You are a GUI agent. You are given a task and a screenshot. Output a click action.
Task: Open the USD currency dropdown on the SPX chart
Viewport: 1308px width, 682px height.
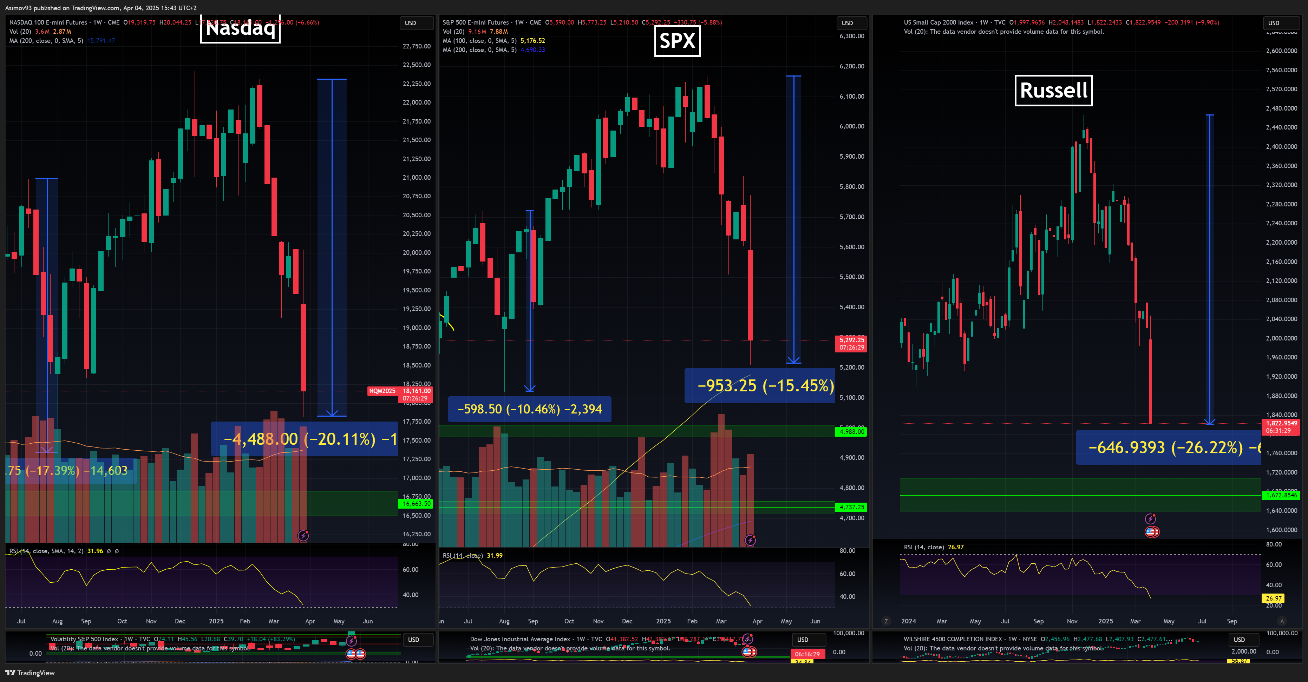click(852, 23)
